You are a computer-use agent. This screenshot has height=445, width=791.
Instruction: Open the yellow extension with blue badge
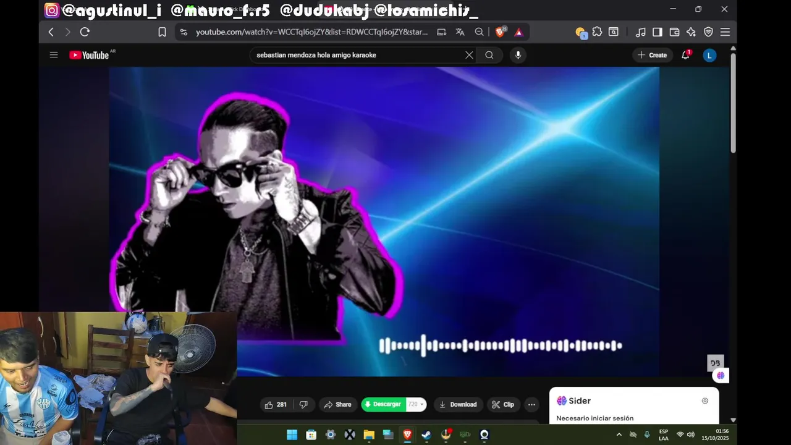pos(580,32)
